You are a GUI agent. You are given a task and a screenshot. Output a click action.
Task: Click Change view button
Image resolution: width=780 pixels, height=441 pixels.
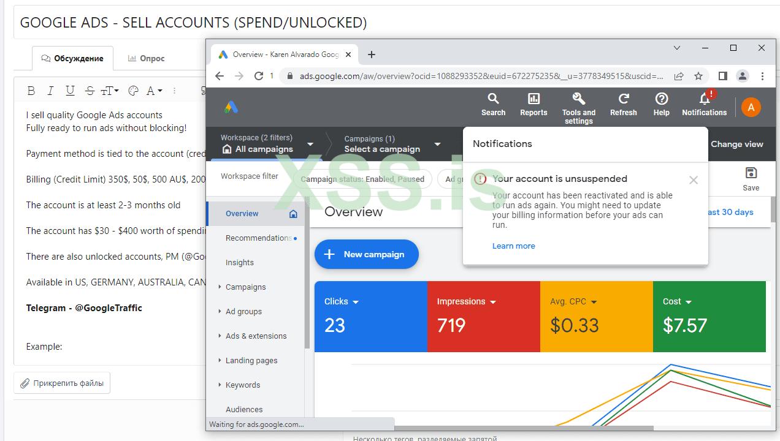tap(737, 144)
